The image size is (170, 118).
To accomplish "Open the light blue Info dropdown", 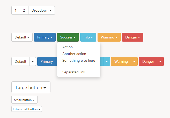I will (x=88, y=37).
